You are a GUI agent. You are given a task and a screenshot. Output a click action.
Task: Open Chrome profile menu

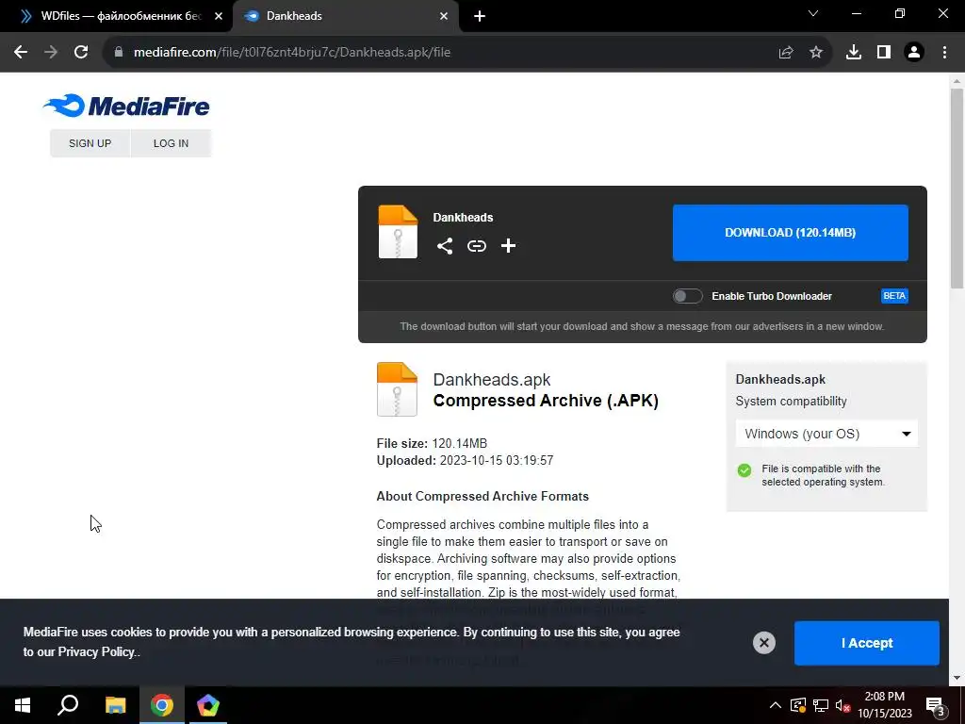(x=914, y=53)
